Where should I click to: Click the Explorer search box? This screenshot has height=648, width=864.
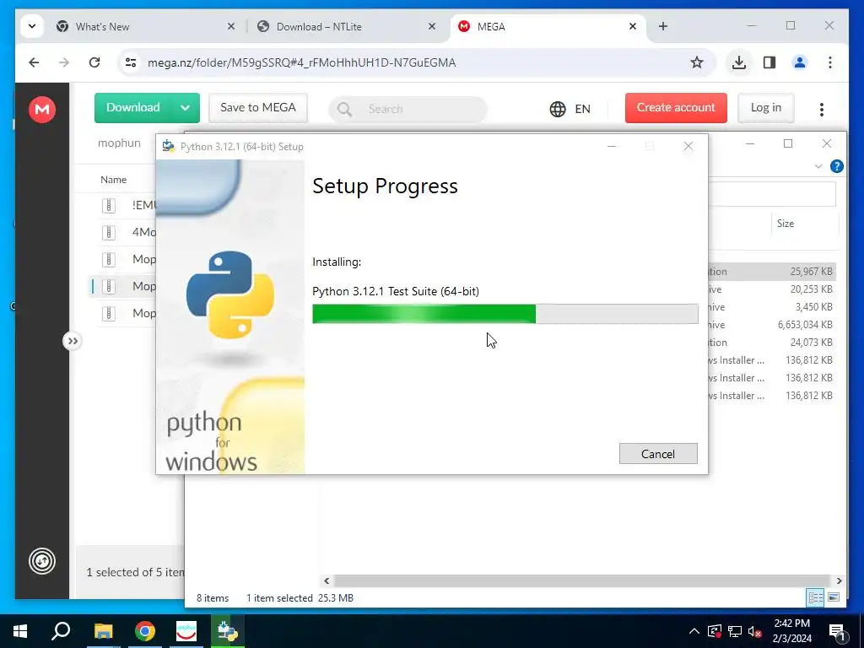click(x=771, y=194)
